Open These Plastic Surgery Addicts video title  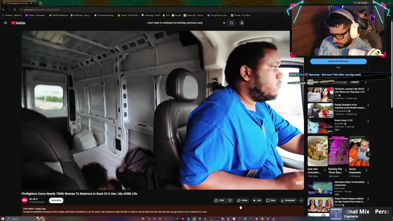(x=349, y=200)
